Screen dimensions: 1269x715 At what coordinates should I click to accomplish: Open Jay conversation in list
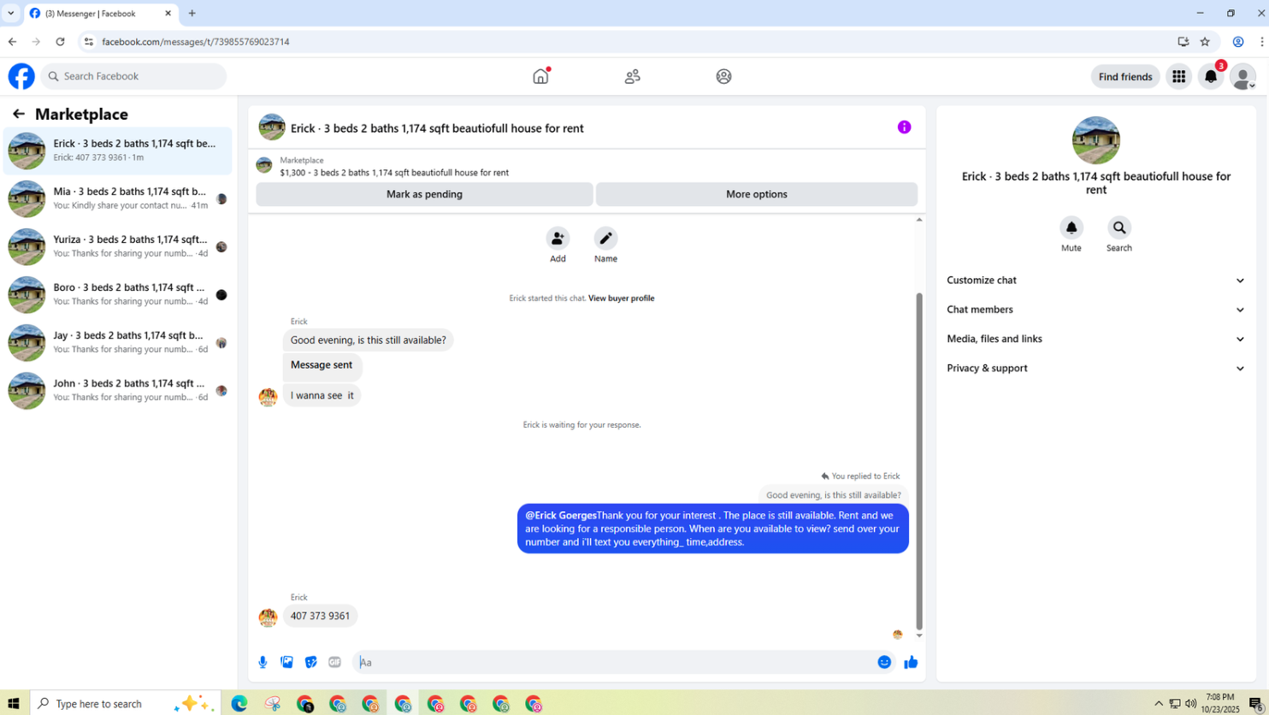(118, 342)
